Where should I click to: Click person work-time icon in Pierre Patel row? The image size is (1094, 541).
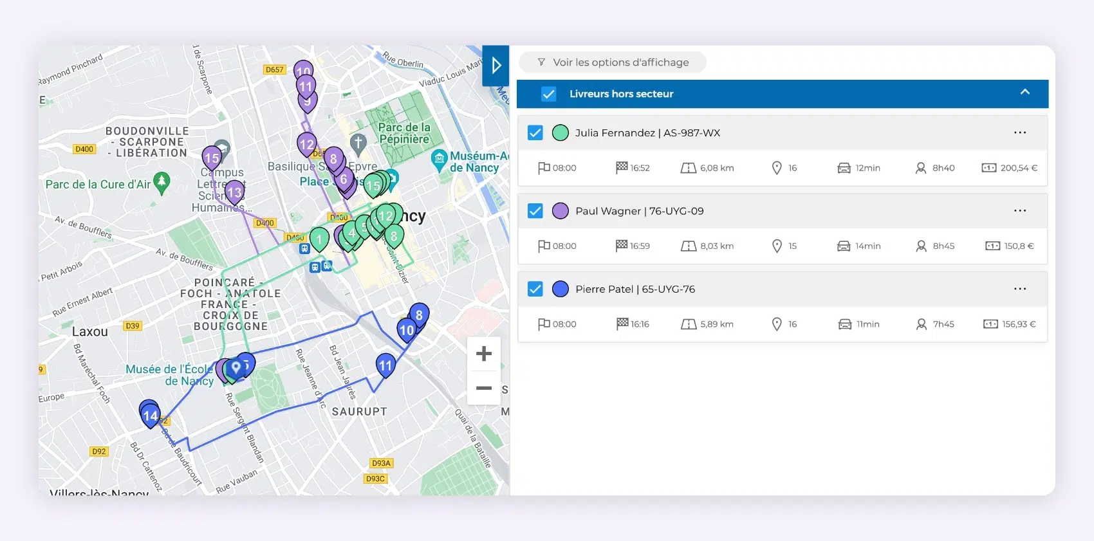(x=922, y=324)
